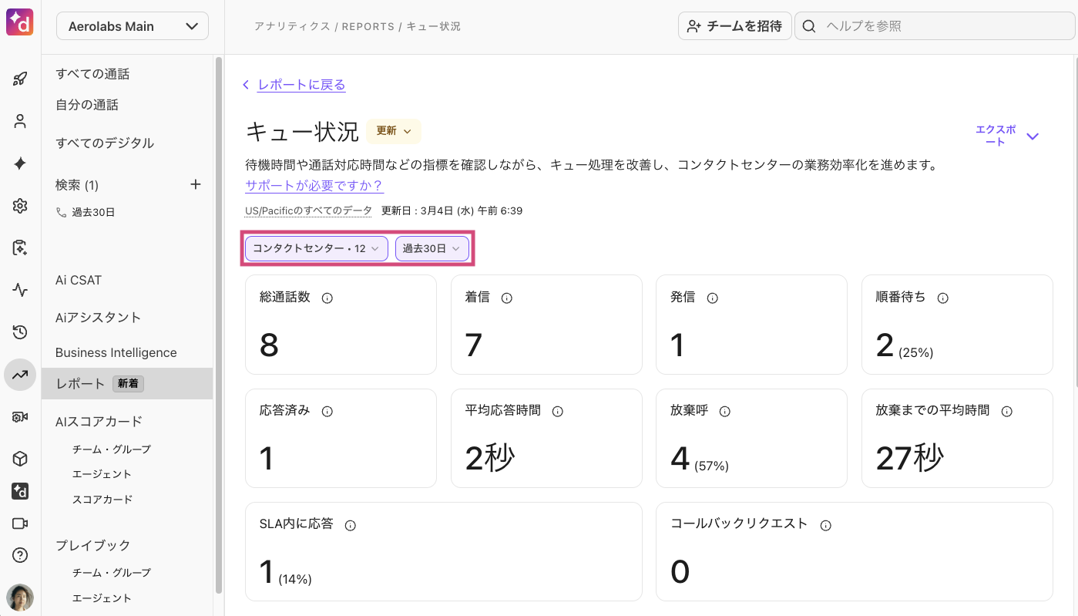
Task: Click the info icon next to 放棄呼
Action: click(x=724, y=411)
